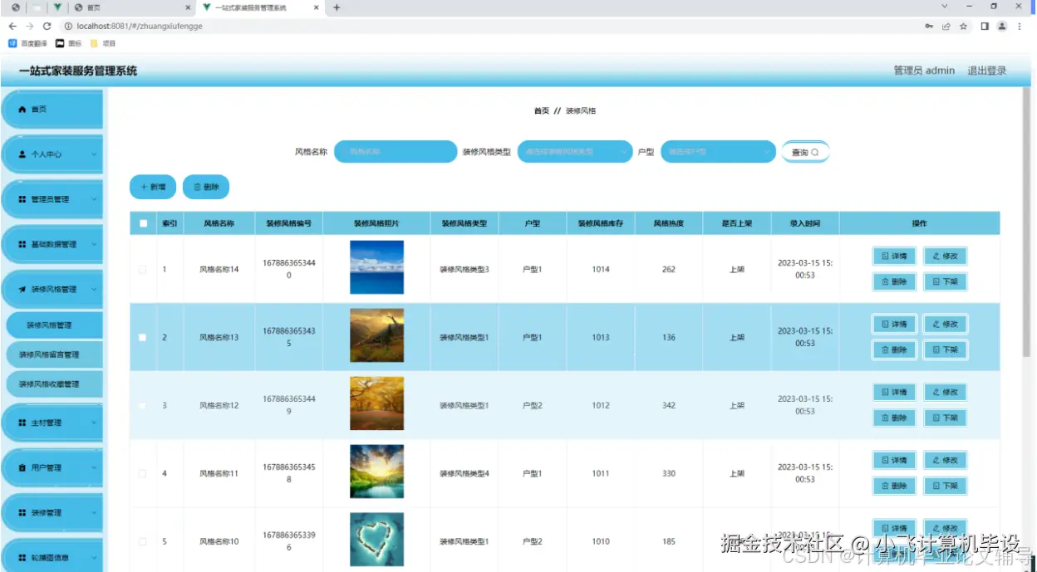Image resolution: width=1037 pixels, height=572 pixels.
Task: Click 修改 for 风格名称13
Action: pyautogui.click(x=945, y=325)
